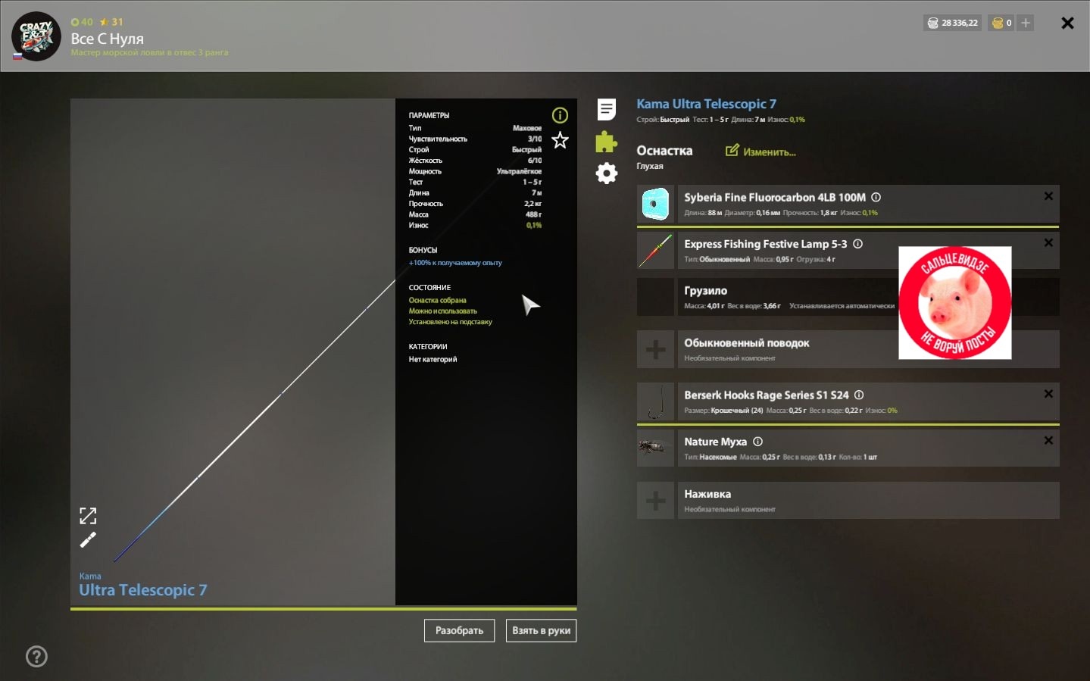
Task: Open the rod info panel icon
Action: 560,115
